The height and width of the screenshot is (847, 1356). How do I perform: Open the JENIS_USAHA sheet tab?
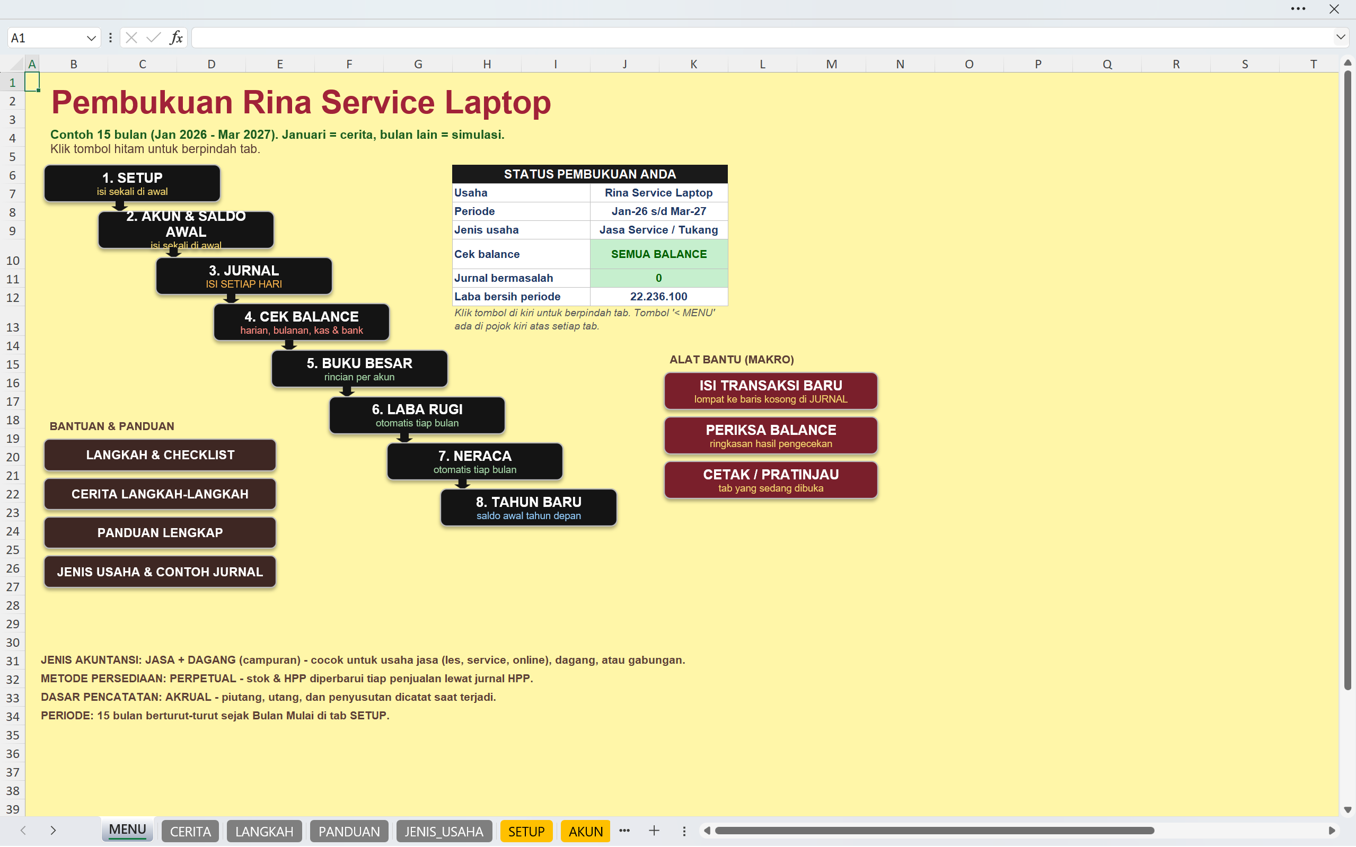[x=443, y=831]
